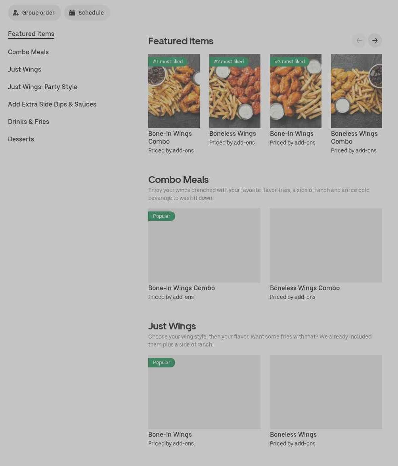Open #3 most liked Bone-In Wings photo

296,91
